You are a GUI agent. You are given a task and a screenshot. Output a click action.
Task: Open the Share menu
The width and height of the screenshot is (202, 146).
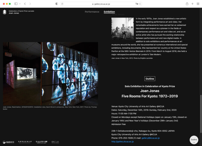tap(187, 4)
